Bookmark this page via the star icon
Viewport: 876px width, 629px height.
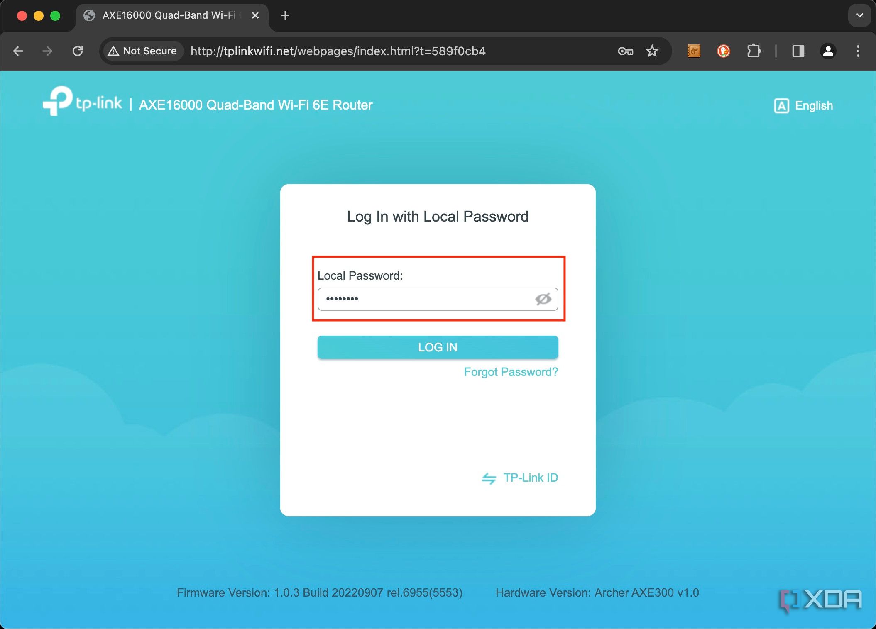[652, 51]
